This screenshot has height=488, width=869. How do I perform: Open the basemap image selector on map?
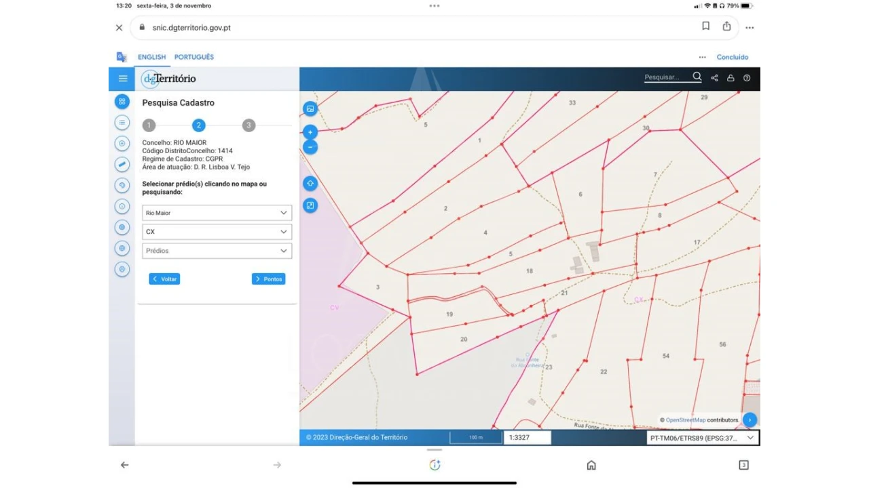310,108
